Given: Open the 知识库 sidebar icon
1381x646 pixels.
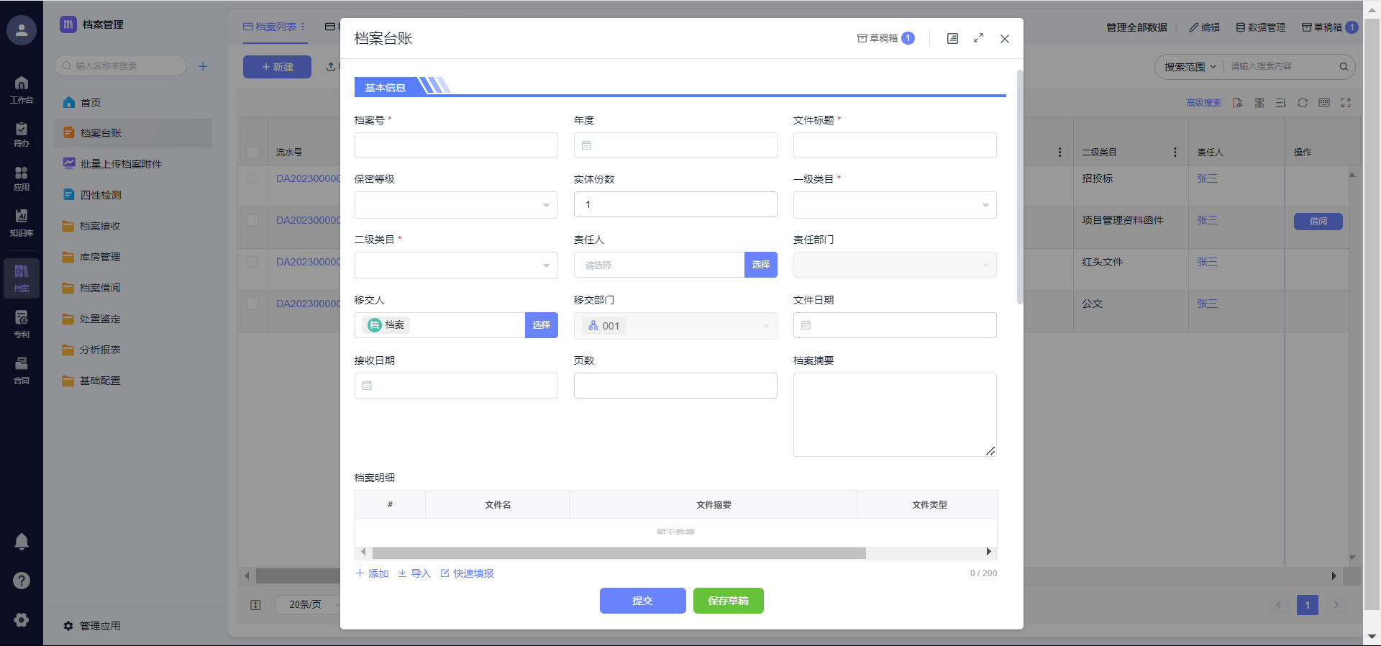Looking at the screenshot, I should [22, 222].
